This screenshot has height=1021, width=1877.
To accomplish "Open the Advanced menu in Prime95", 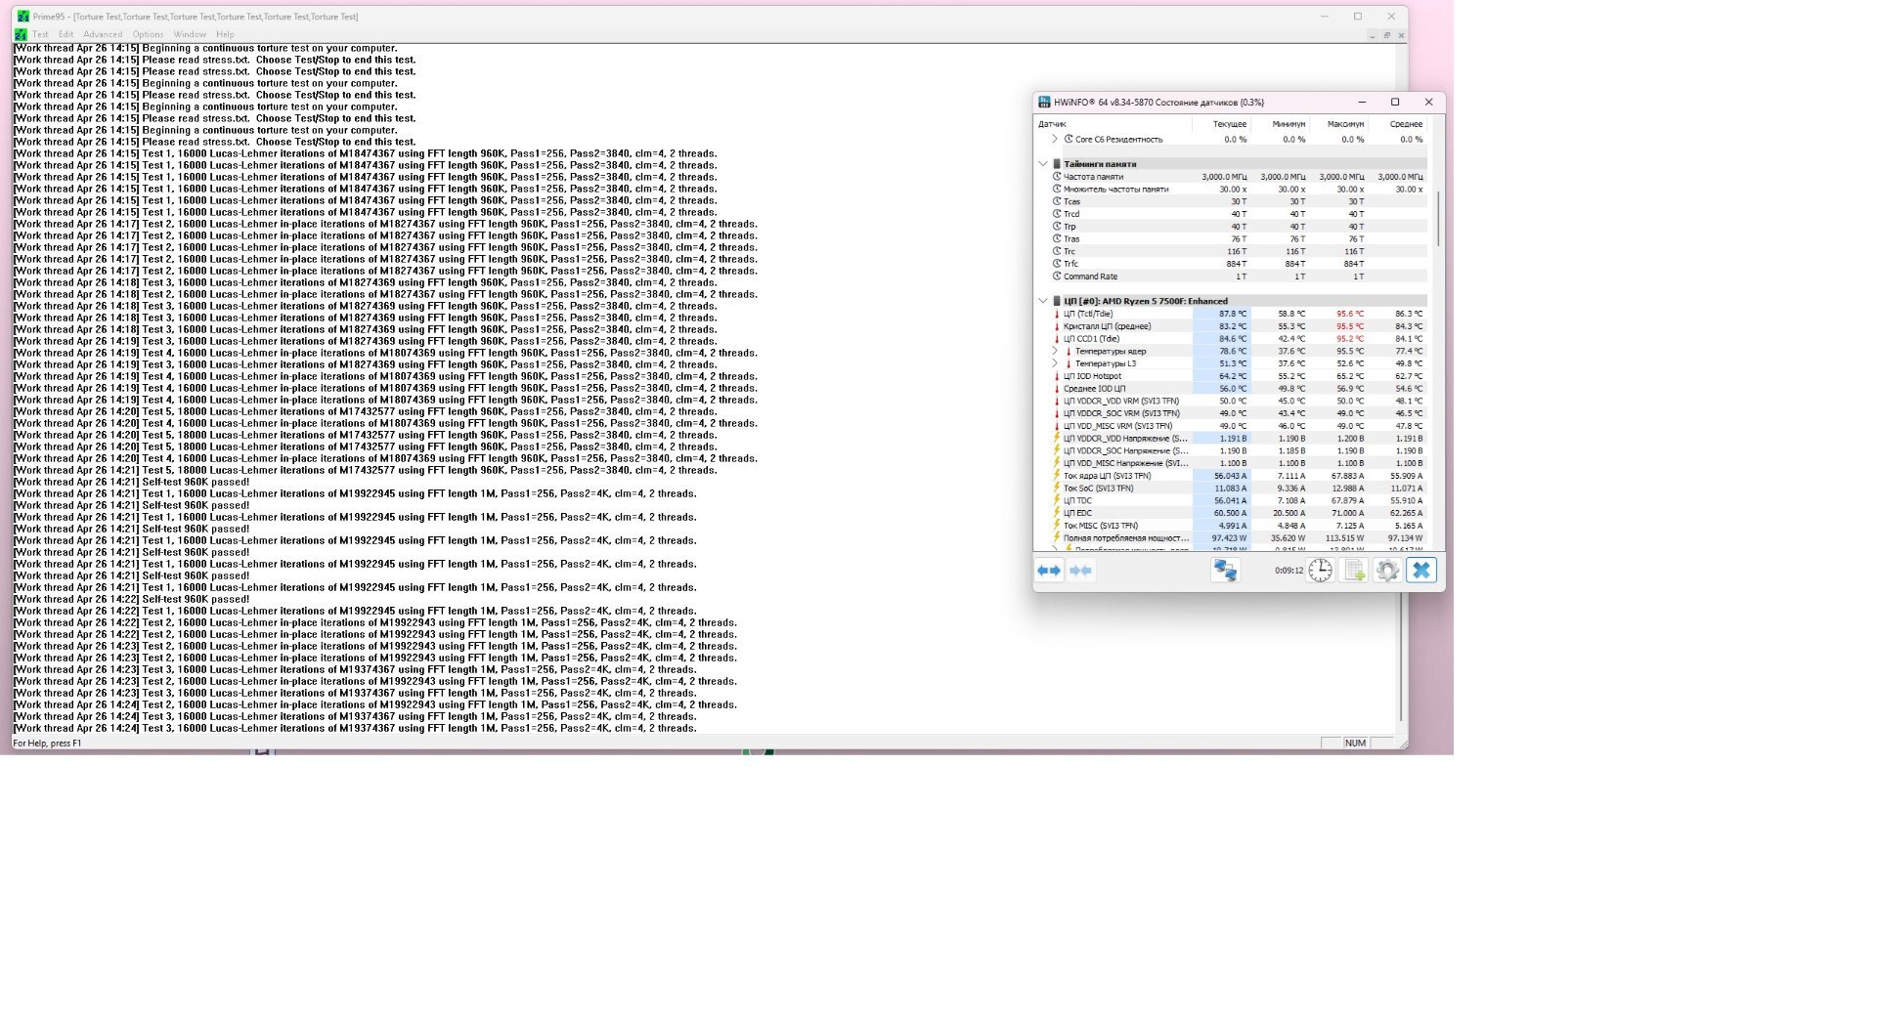I will tap(103, 34).
